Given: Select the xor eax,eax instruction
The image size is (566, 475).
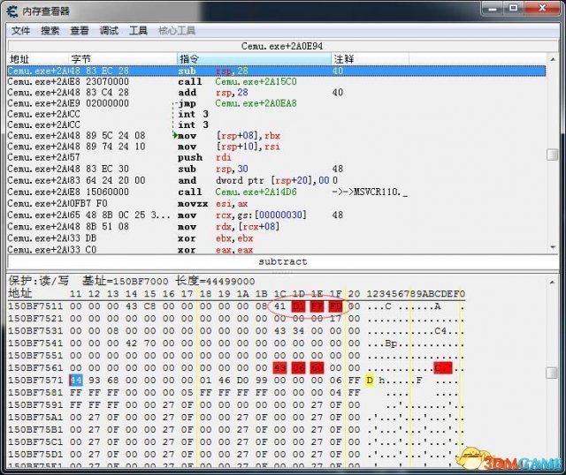Looking at the screenshot, I should click(x=277, y=249).
